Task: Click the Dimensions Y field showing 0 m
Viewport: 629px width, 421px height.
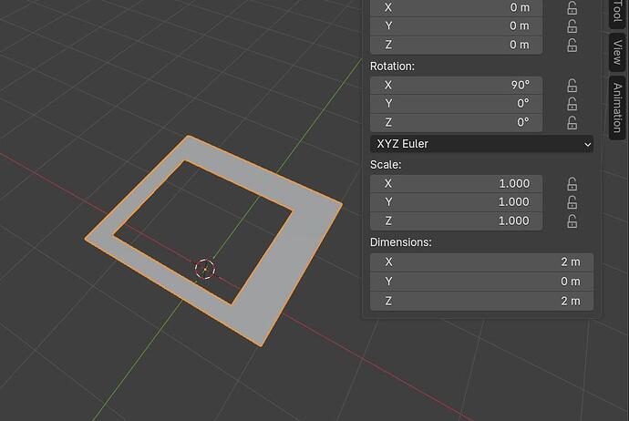Action: 481,282
